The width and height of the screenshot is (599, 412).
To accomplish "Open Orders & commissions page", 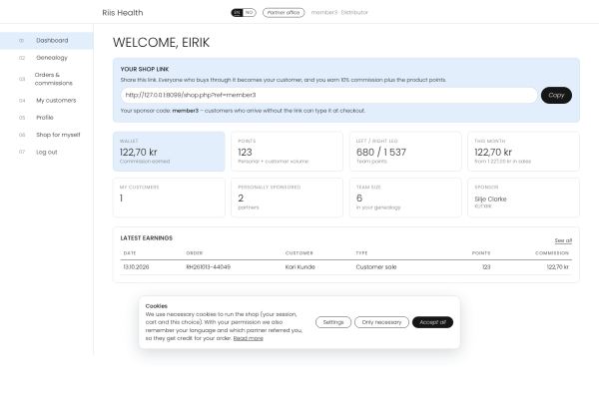I will tap(46, 79).
